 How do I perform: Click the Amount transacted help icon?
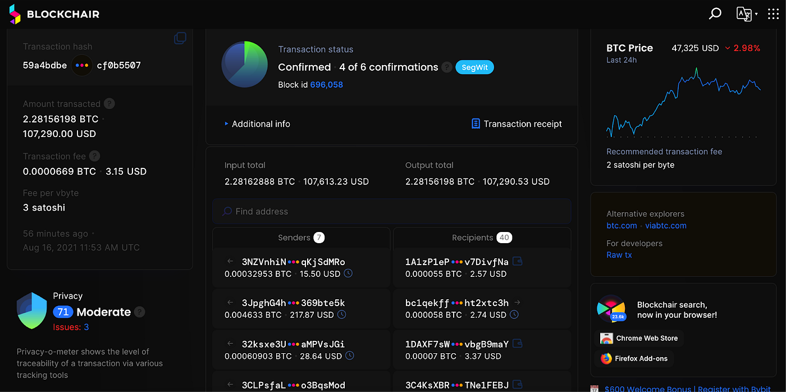[109, 104]
